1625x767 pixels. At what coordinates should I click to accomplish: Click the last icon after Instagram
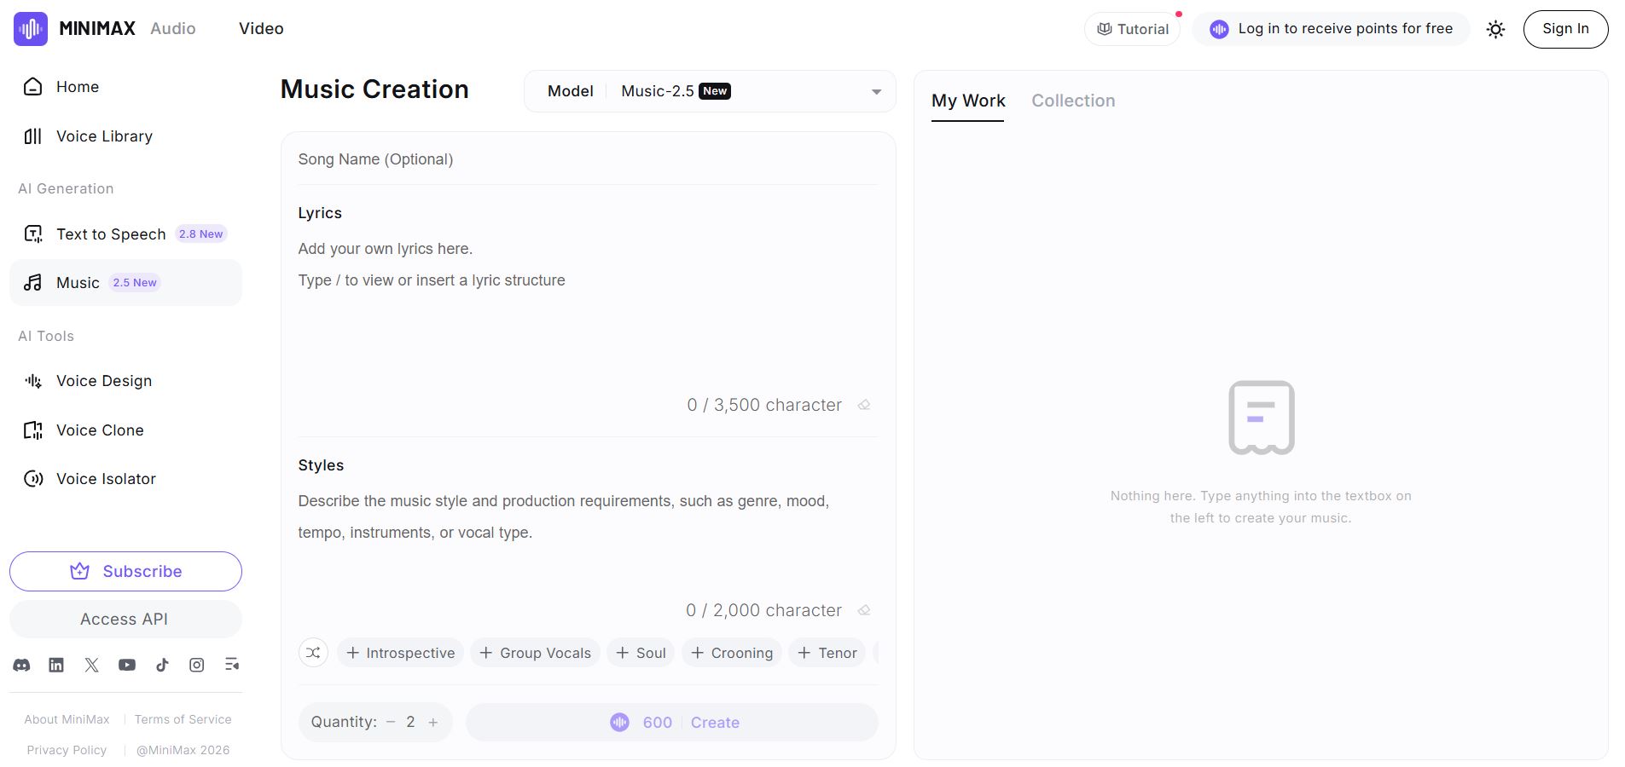click(x=232, y=665)
